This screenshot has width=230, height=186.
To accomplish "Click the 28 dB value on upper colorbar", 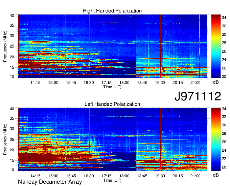I will [x=224, y=43].
